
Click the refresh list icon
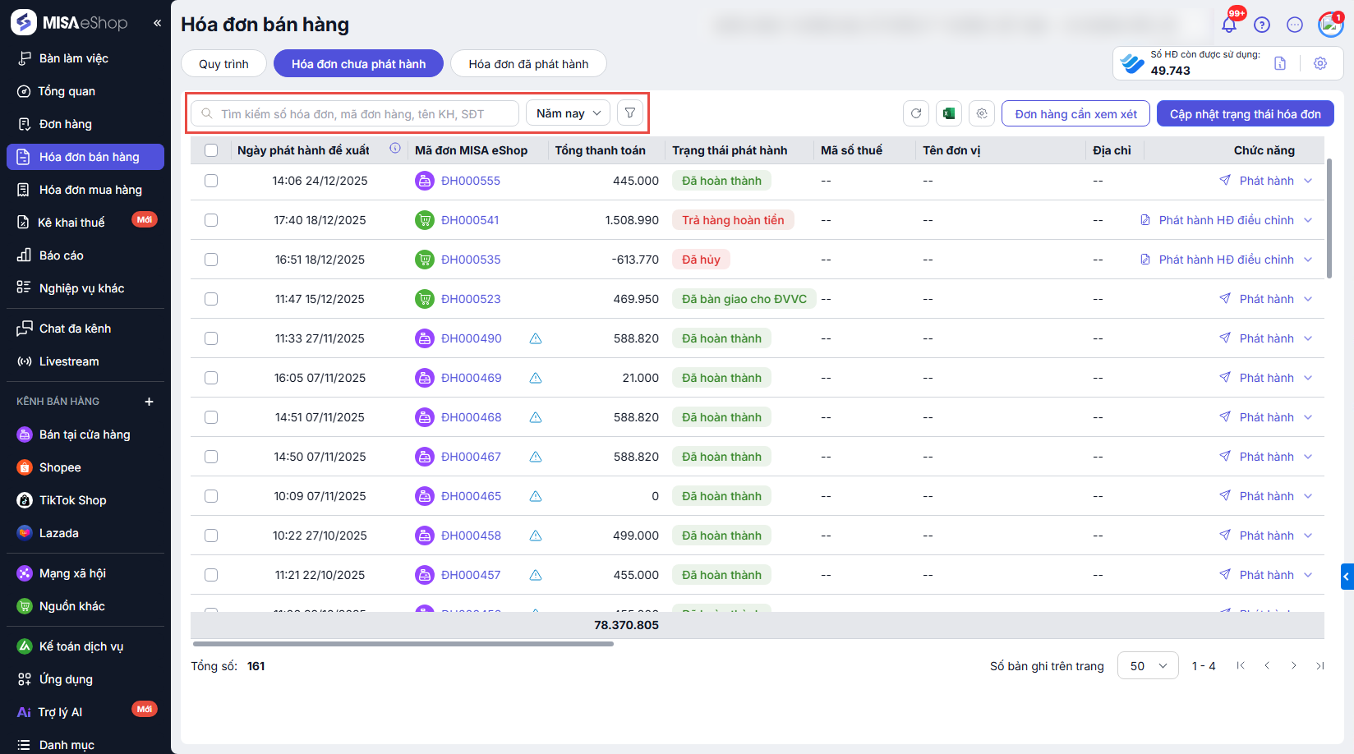coord(916,113)
